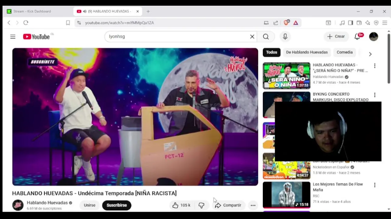This screenshot has height=219, width=391.
Task: Open the notifications bell
Action: [358, 36]
